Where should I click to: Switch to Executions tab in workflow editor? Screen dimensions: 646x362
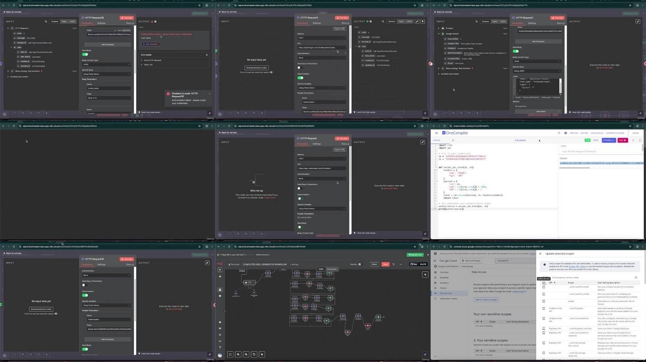tap(332, 269)
